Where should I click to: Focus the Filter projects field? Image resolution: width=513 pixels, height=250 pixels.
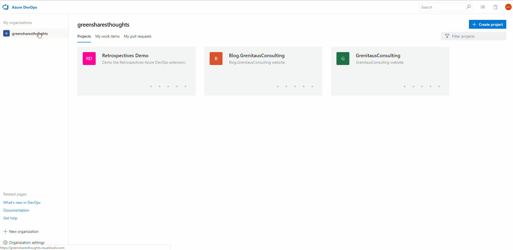473,36
